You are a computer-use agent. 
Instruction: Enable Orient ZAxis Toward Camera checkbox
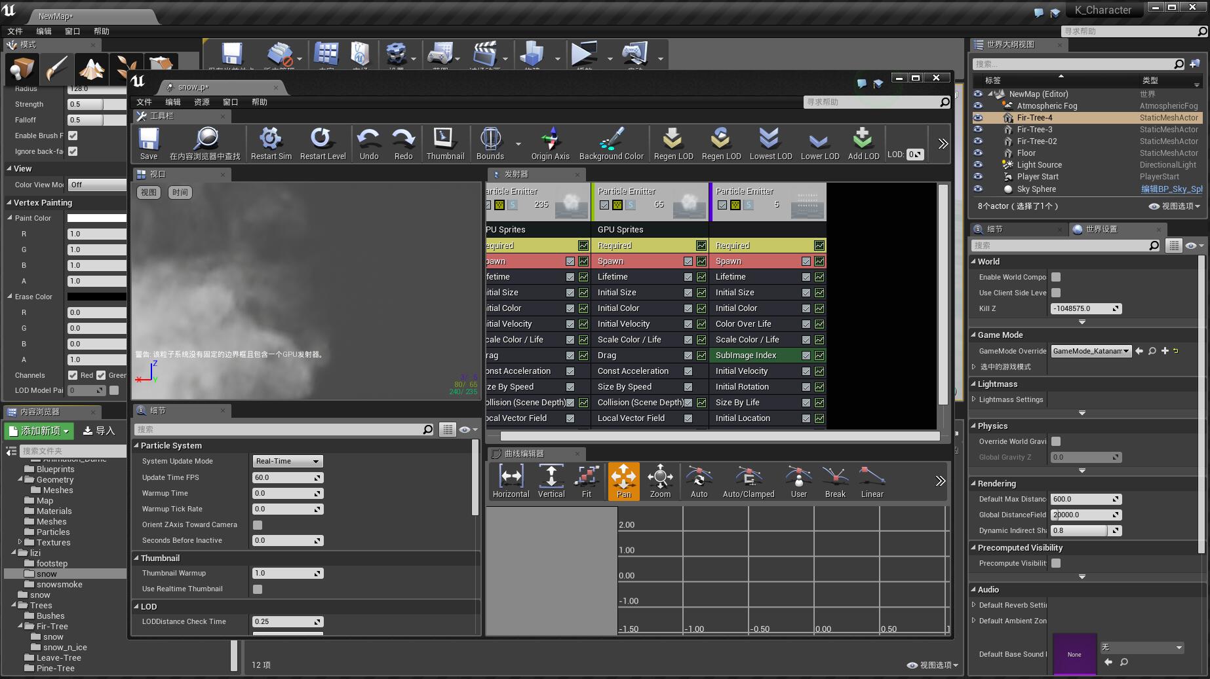pos(258,525)
